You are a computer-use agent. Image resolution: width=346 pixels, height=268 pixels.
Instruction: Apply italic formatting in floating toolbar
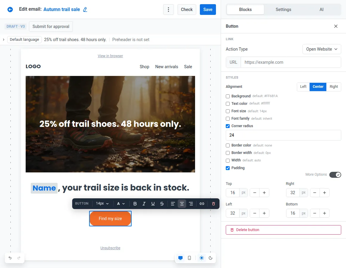click(x=144, y=204)
